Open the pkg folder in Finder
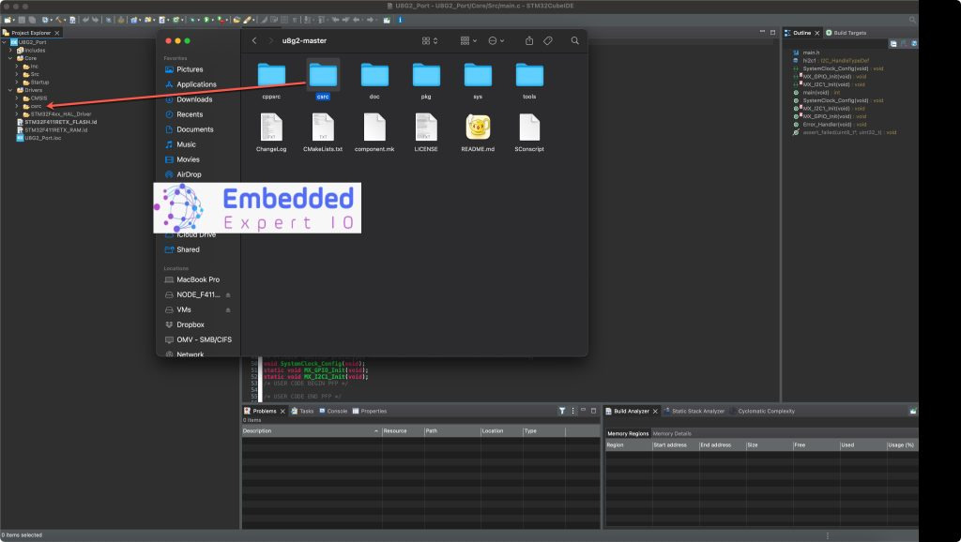This screenshot has width=961, height=542. point(426,81)
